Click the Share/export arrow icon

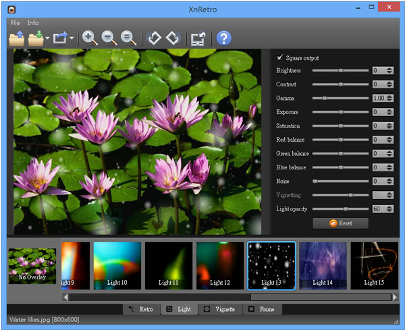pyautogui.click(x=60, y=38)
